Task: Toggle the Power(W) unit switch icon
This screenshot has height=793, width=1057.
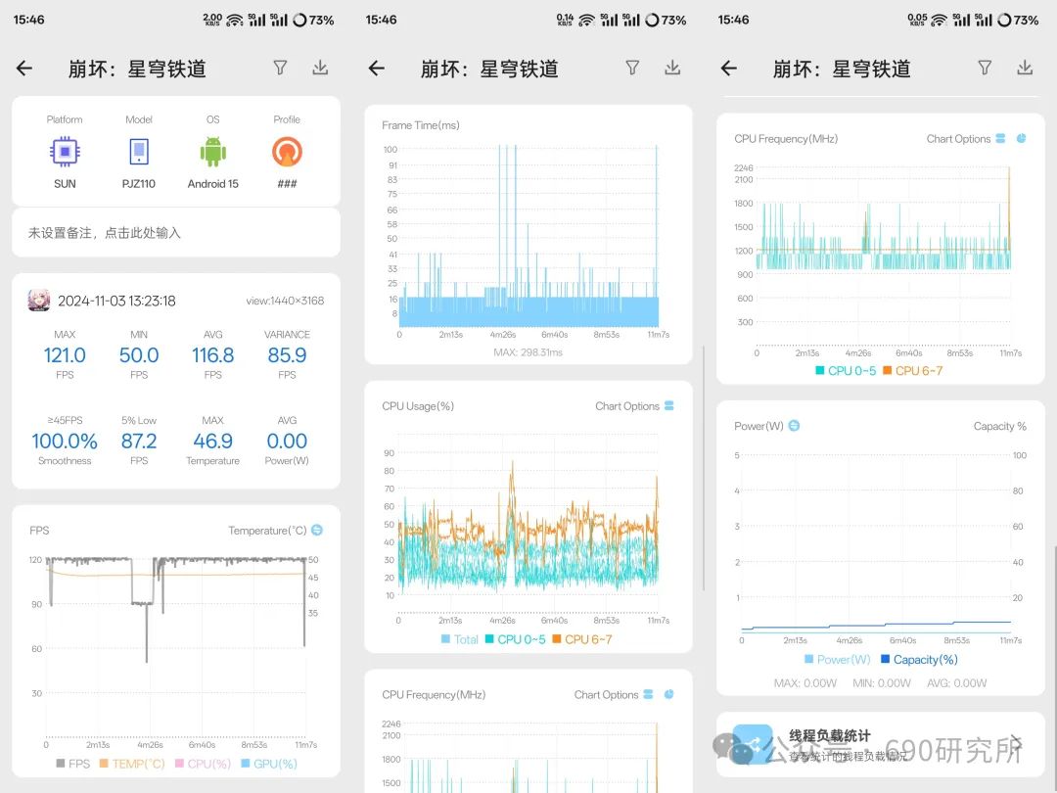Action: 794,426
